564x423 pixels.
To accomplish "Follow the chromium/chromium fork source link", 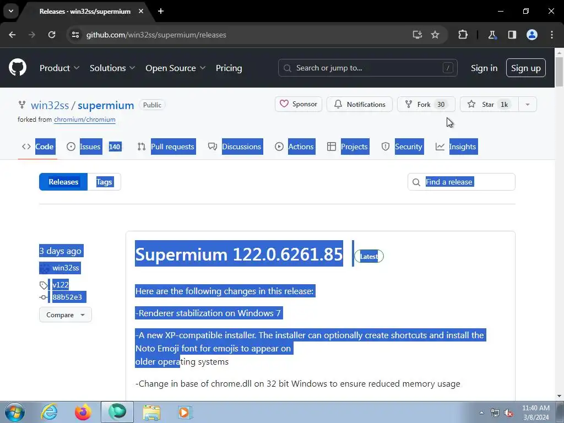I will coord(84,120).
